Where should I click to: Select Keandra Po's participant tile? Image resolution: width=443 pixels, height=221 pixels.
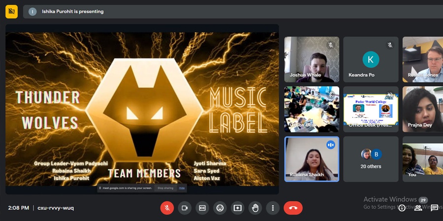pos(370,59)
